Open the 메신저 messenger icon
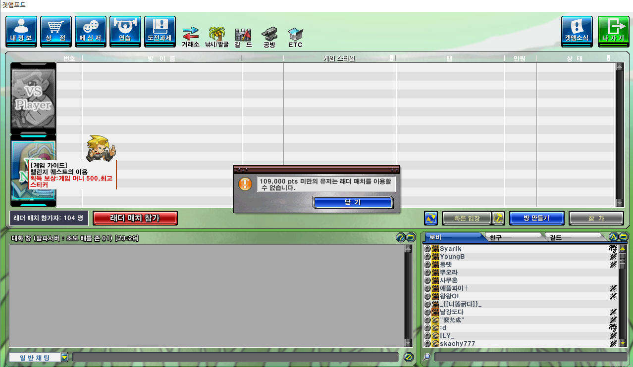Image resolution: width=633 pixels, height=367 pixels. [91, 31]
